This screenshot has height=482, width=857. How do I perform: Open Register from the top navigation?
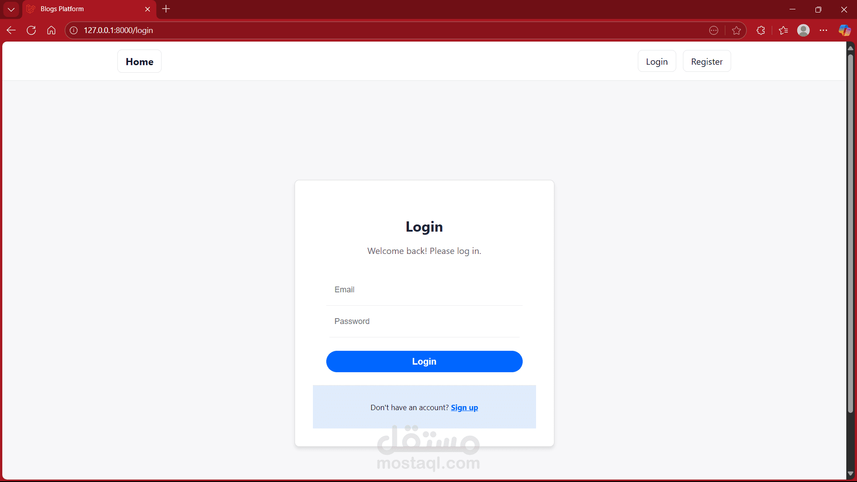point(707,62)
